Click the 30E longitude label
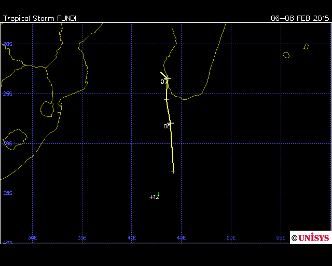The image size is (332, 266). click(x=32, y=237)
